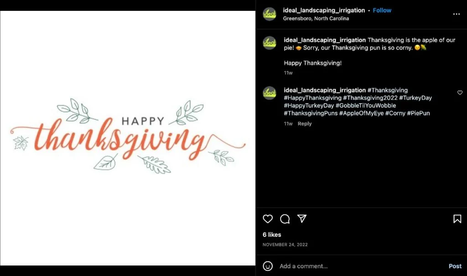The height and width of the screenshot is (276, 467).
Task: Open the emoji picker smiley icon
Action: (x=267, y=266)
